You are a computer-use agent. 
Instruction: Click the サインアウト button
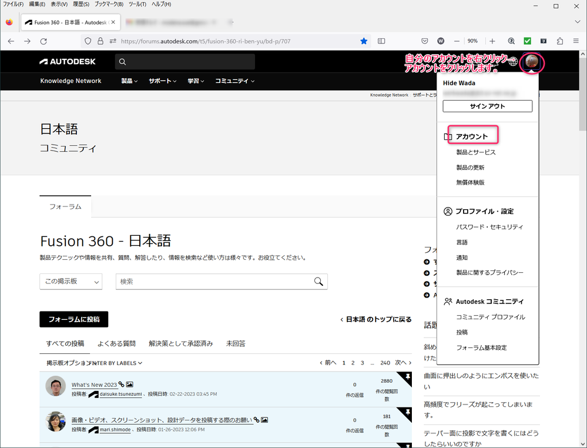[488, 106]
